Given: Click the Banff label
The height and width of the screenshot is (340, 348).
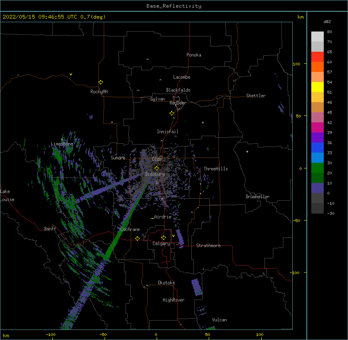Looking at the screenshot, I should (50, 229).
